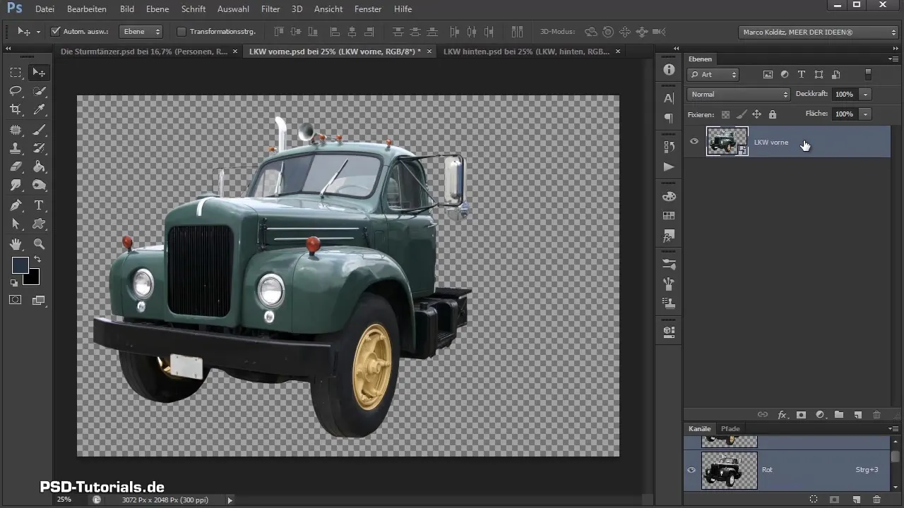Hide the LKW vorne layer
904x508 pixels.
pyautogui.click(x=694, y=142)
